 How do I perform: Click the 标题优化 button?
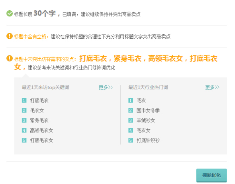pyautogui.click(x=211, y=175)
